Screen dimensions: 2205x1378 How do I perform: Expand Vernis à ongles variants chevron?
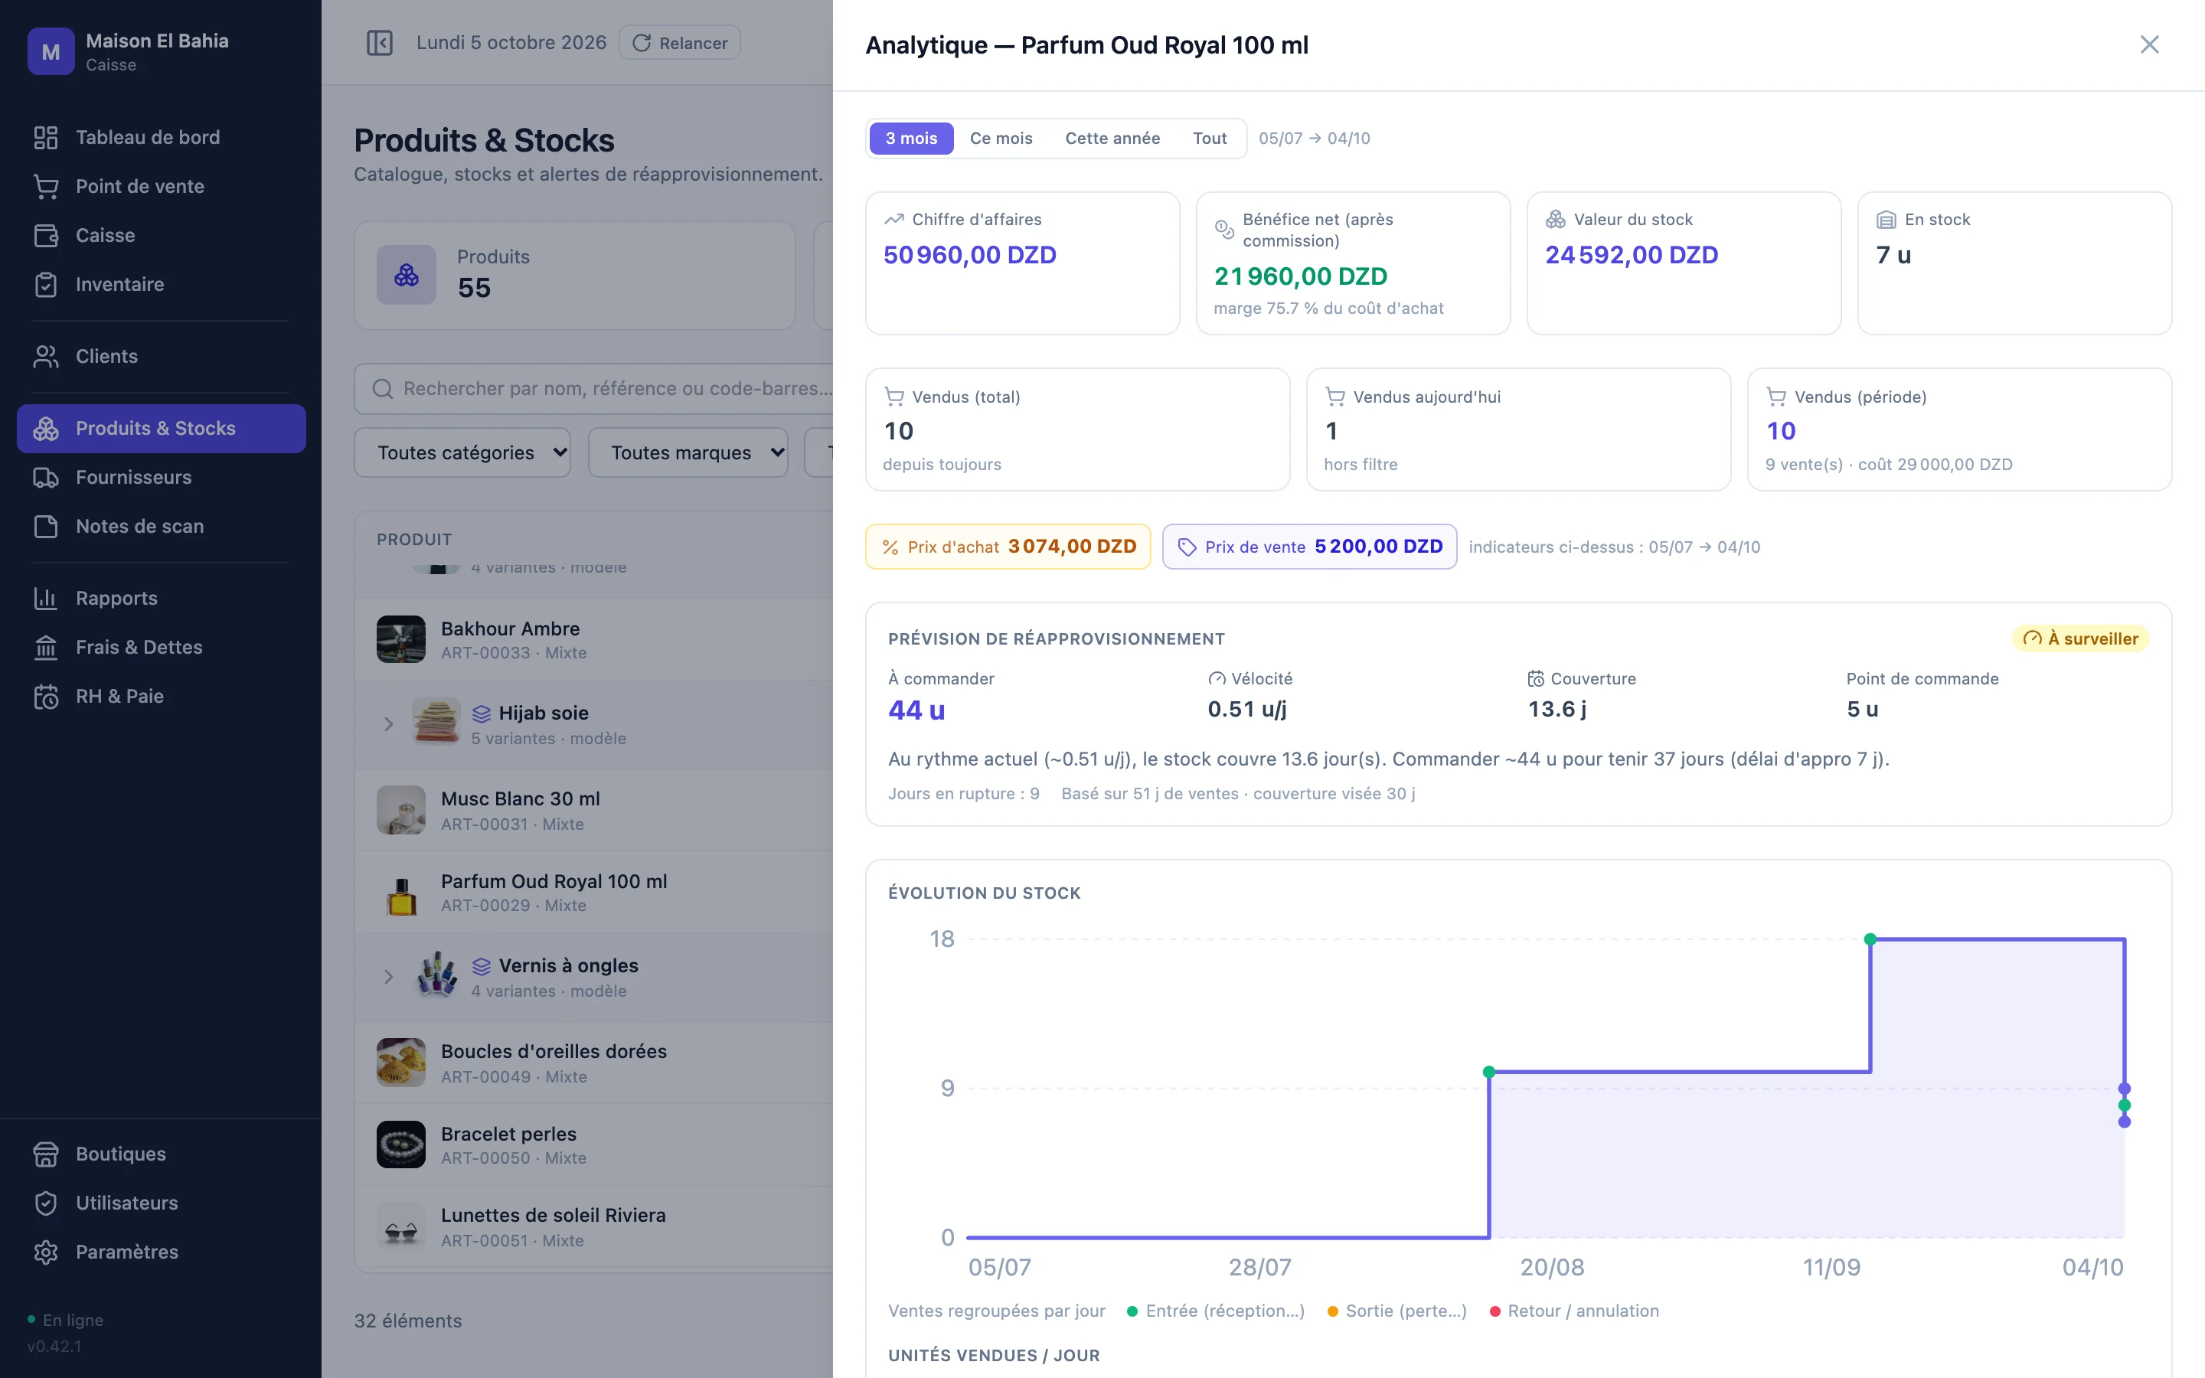tap(389, 976)
